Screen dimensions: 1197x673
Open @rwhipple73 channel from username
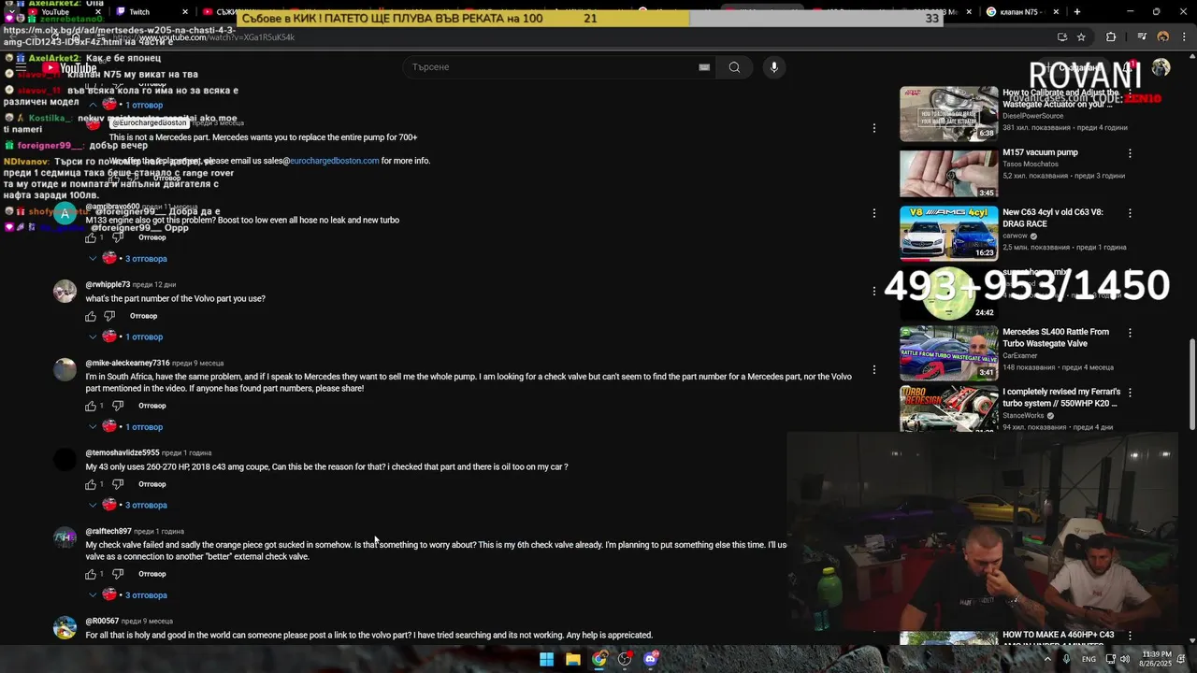point(108,284)
